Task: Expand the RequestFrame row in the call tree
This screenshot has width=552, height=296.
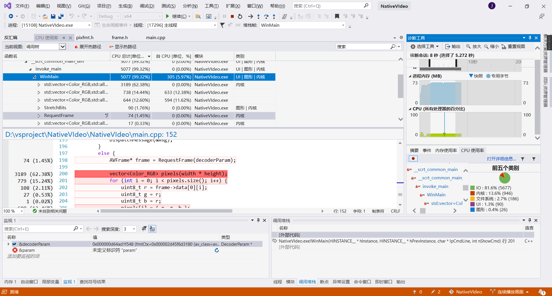Action: [x=39, y=116]
